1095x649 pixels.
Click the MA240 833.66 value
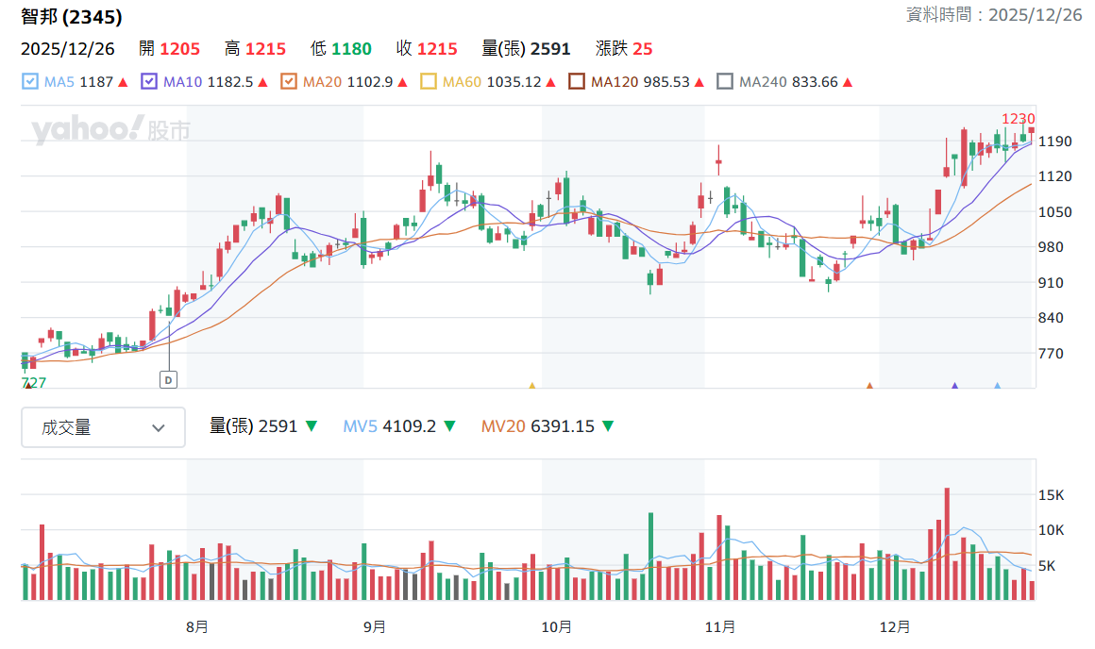point(815,82)
